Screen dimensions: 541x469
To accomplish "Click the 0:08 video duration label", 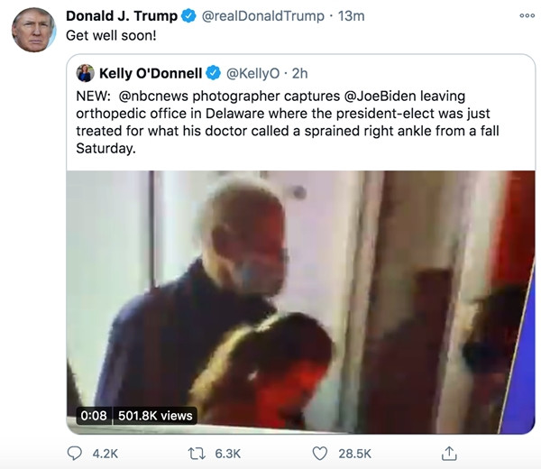I will coord(93,416).
